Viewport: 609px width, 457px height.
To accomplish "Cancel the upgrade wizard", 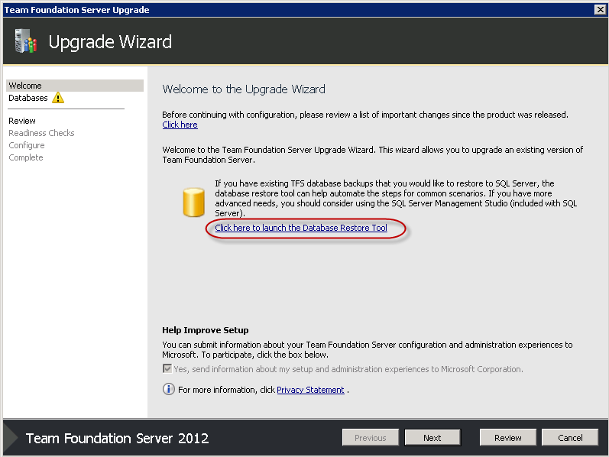I will pyautogui.click(x=570, y=438).
